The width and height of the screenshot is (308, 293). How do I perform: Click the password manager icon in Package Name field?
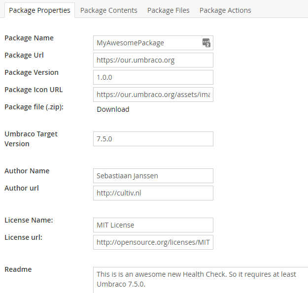[x=206, y=43]
